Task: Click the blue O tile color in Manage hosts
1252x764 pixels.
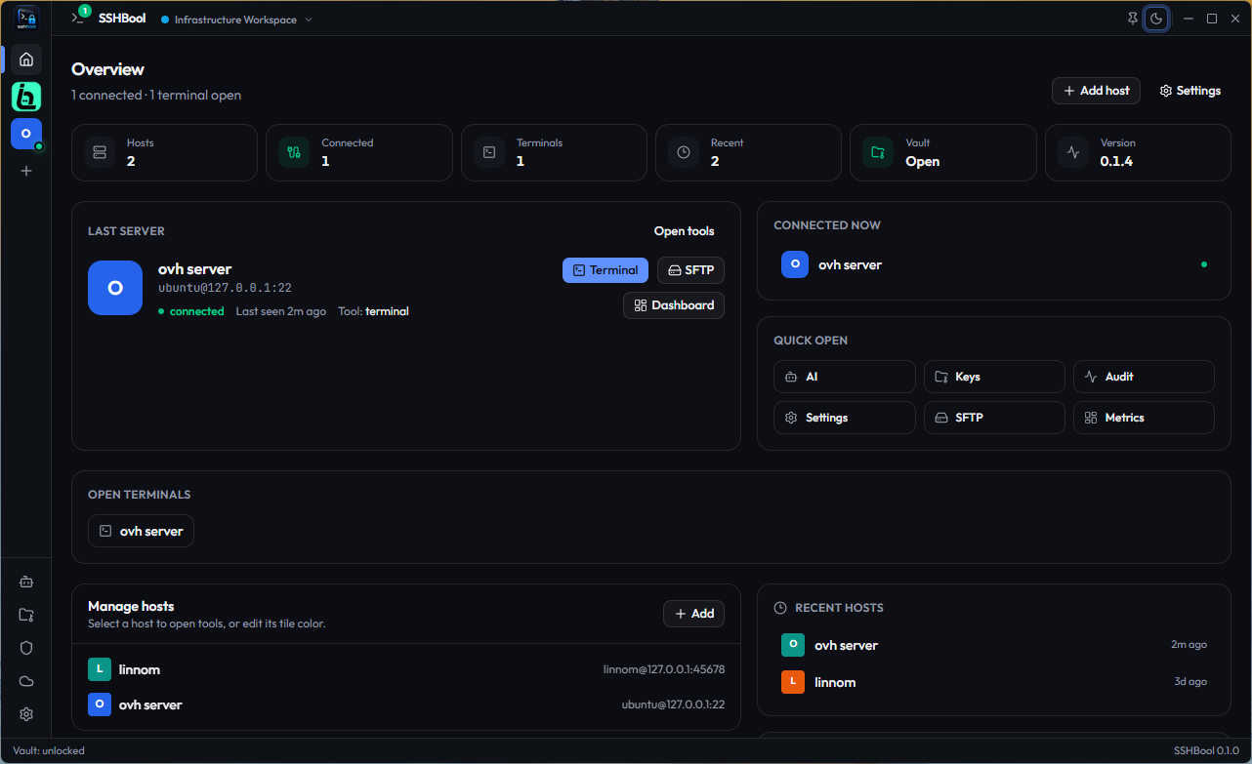Action: click(100, 704)
